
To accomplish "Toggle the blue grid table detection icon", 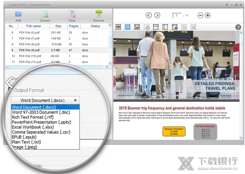I will [x=127, y=27].
